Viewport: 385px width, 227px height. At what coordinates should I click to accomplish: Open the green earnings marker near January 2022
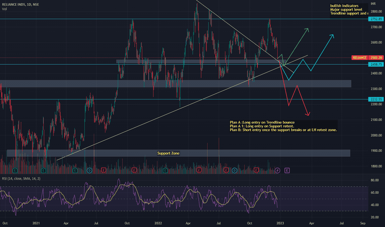165,170
